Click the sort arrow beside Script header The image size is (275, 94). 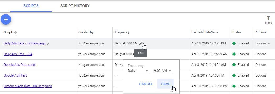pyautogui.click(x=15, y=32)
